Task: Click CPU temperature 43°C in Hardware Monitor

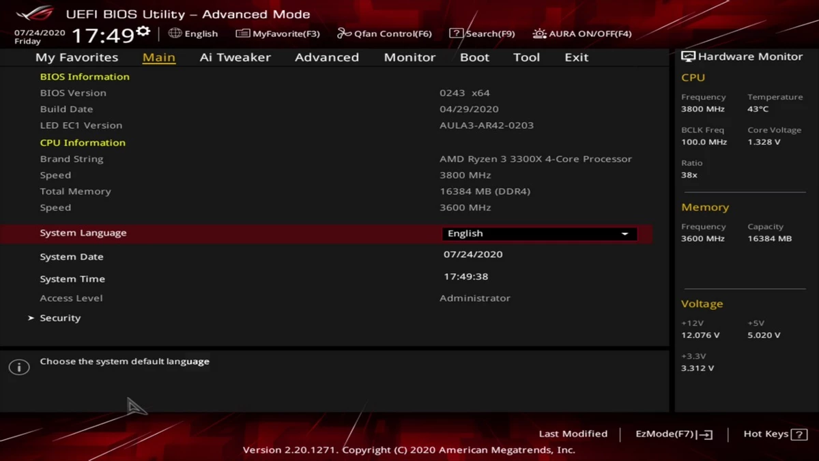Action: pos(758,109)
